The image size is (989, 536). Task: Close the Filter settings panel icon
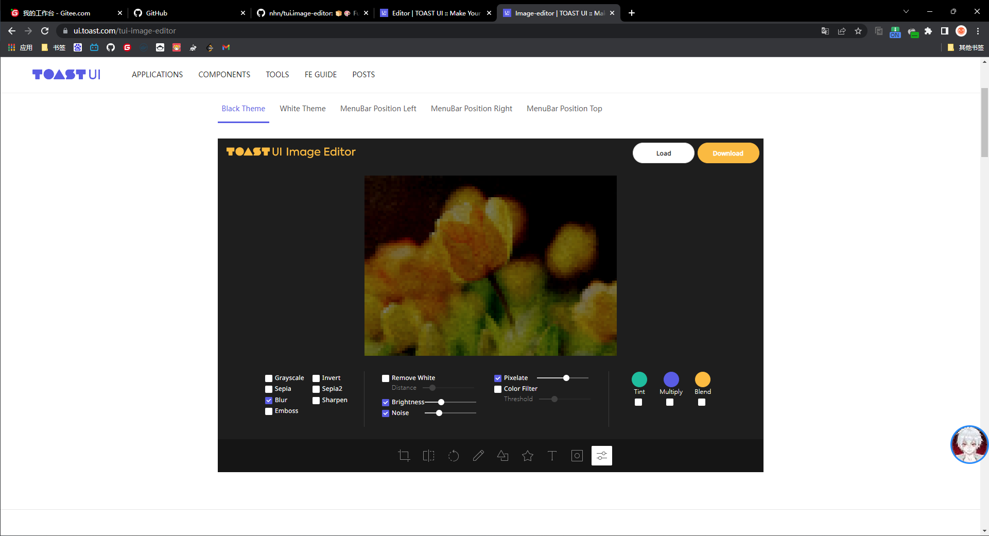(601, 456)
